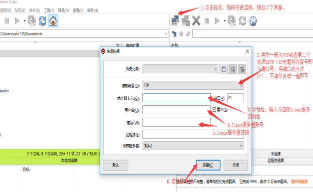This screenshot has height=192, width=313.
Task: Click the 连接(C) connect button
Action: click(x=208, y=165)
